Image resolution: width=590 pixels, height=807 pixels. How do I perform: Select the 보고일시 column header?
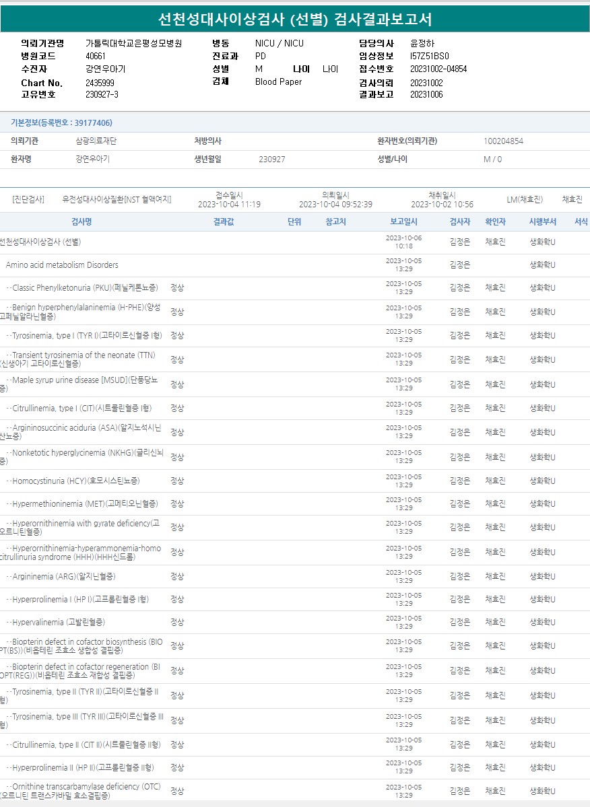pyautogui.click(x=403, y=221)
